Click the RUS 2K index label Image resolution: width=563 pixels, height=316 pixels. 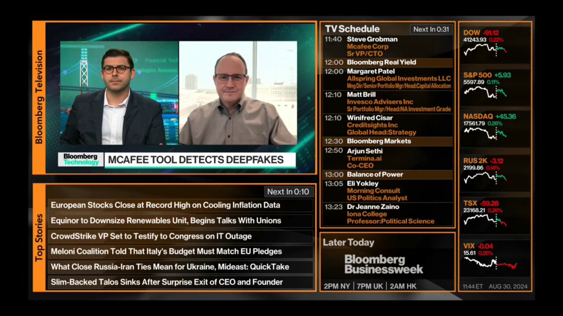476,161
